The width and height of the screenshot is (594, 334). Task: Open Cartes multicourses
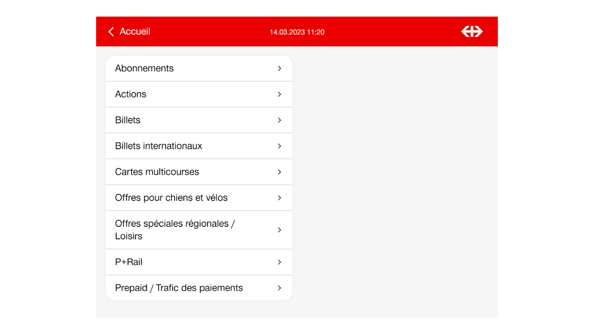(x=157, y=172)
